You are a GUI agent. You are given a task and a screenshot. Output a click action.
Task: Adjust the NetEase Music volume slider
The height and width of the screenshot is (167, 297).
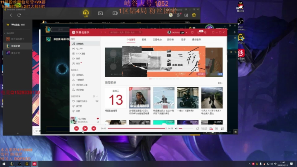185,129
